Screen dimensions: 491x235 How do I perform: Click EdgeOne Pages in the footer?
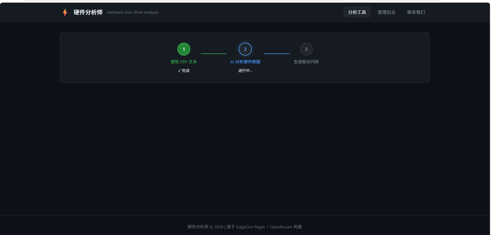(250, 227)
